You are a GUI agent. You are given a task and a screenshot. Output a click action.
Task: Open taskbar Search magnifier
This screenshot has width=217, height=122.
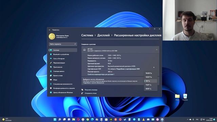[x=60, y=119]
